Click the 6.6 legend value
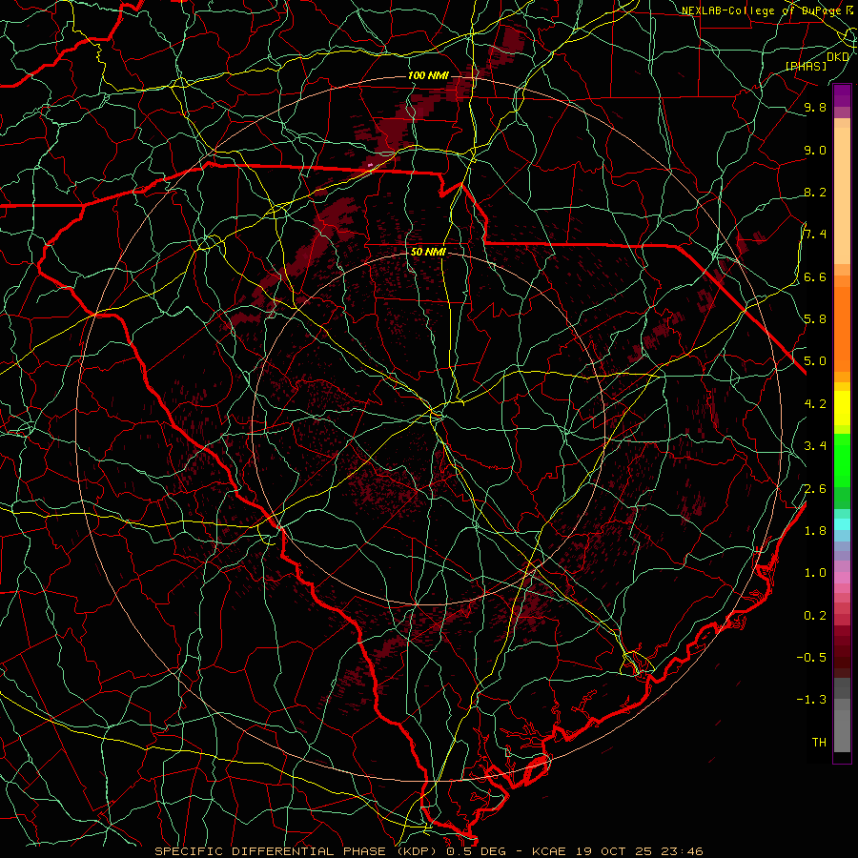Image resolution: width=858 pixels, height=858 pixels. pyautogui.click(x=815, y=276)
